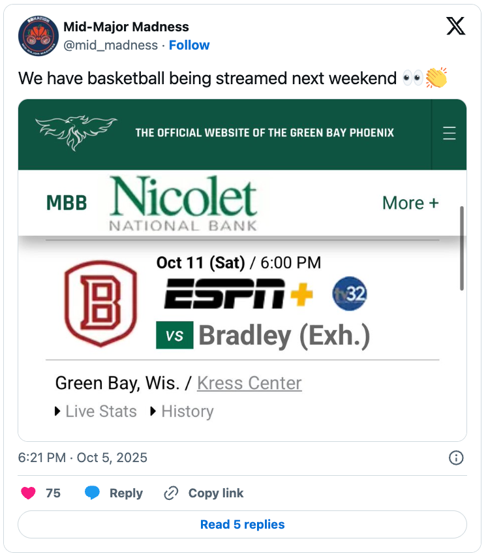Click the blue reply bubble icon
This screenshot has width=488, height=560.
point(93,493)
